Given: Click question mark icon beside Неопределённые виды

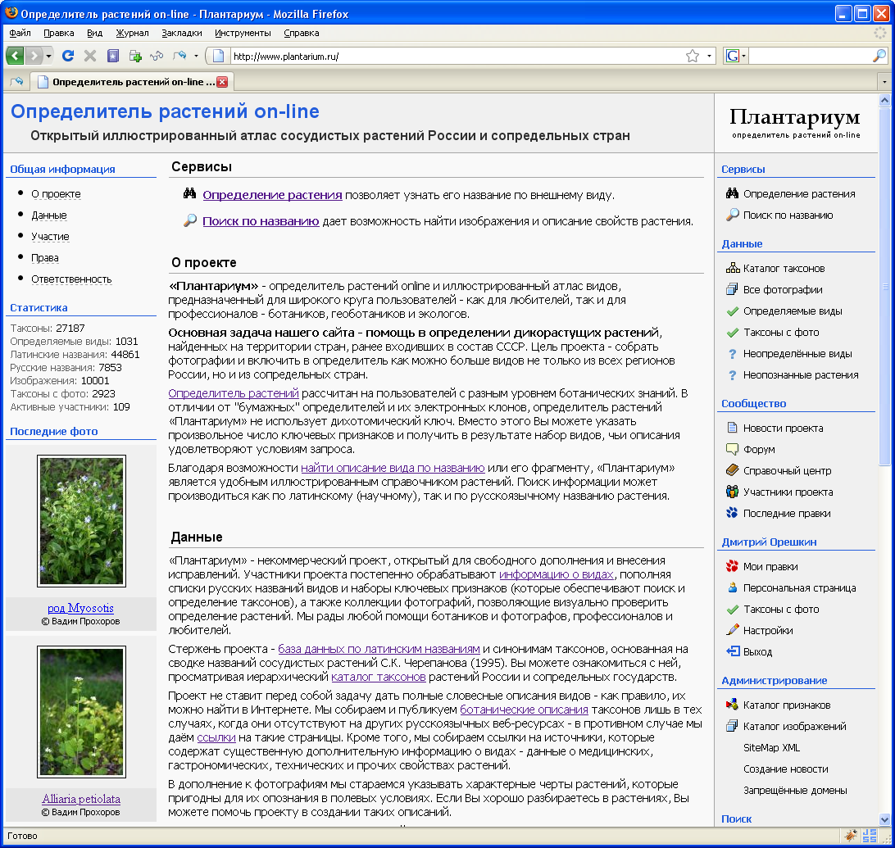Looking at the screenshot, I should [x=733, y=354].
